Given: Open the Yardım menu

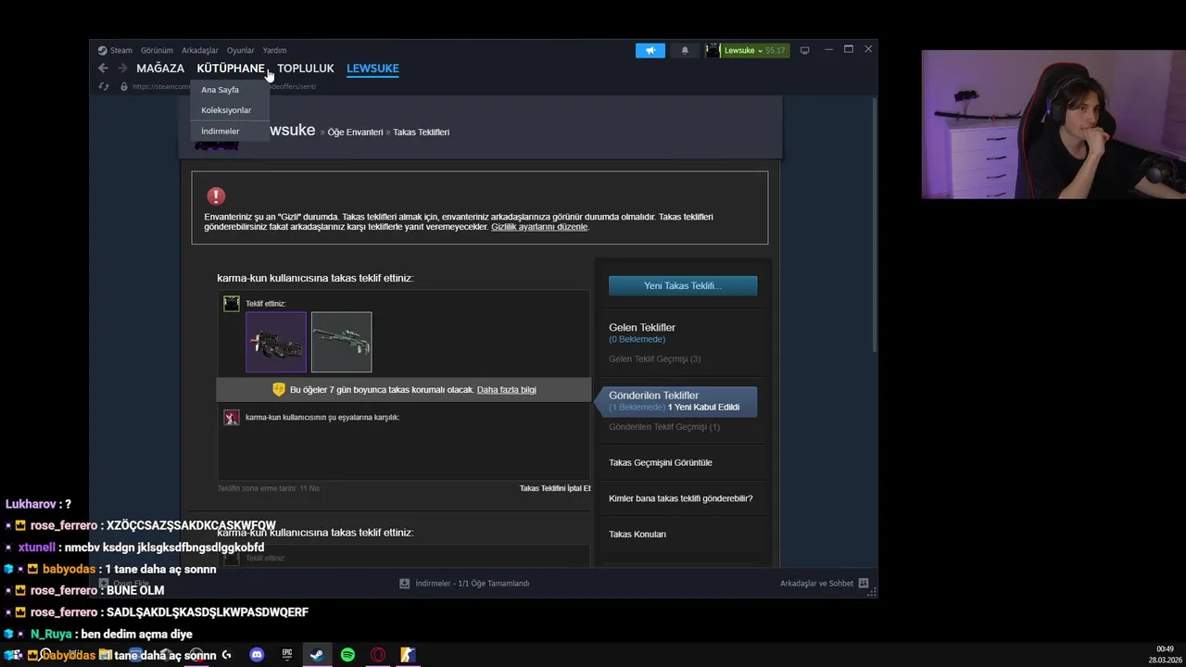Looking at the screenshot, I should [274, 50].
